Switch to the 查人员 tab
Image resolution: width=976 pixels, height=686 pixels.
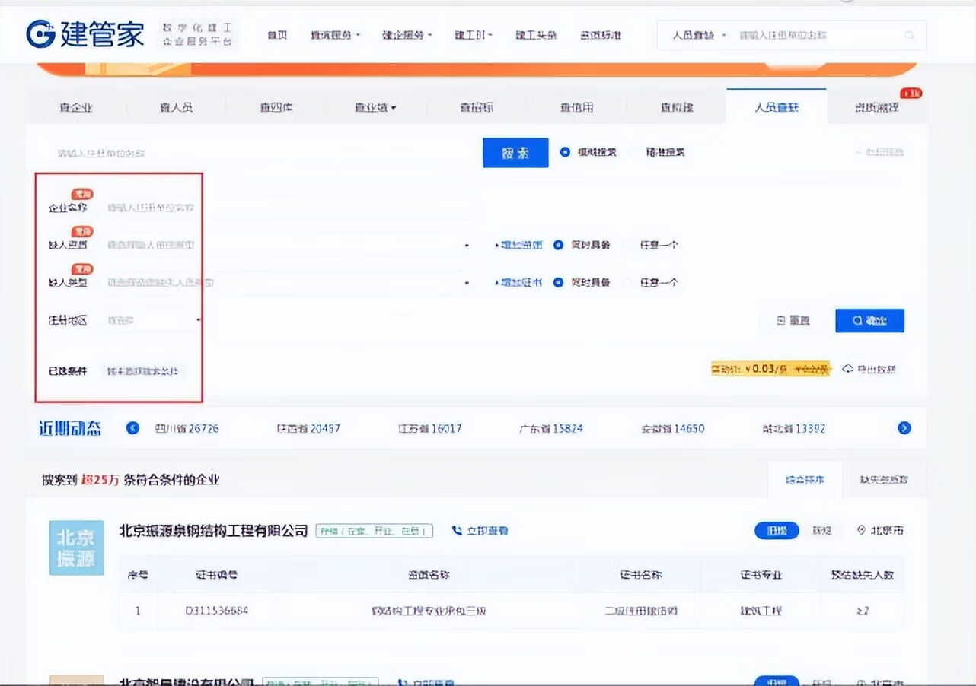(x=176, y=107)
